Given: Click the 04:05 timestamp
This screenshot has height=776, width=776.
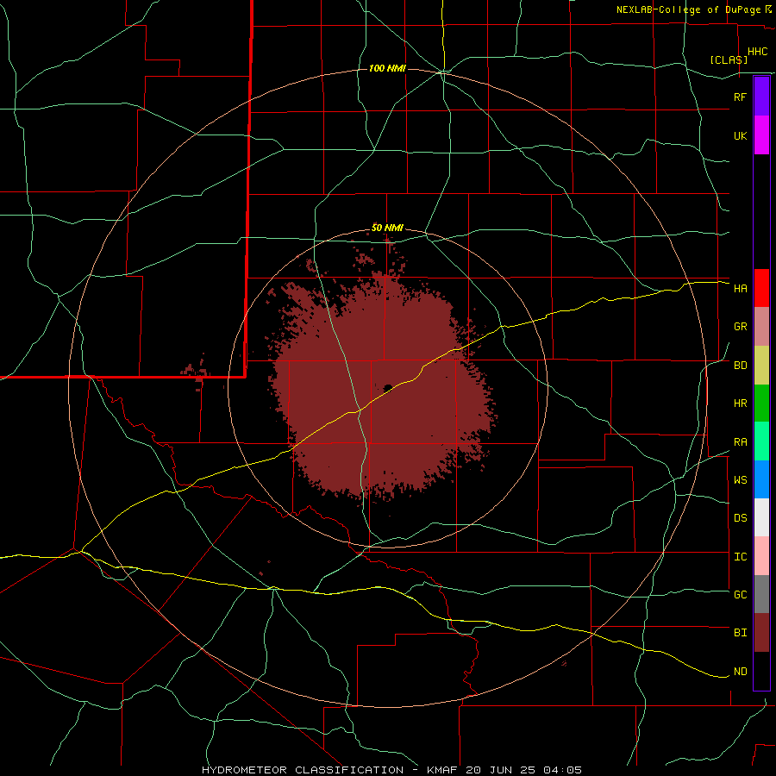Looking at the screenshot, I should (x=562, y=770).
